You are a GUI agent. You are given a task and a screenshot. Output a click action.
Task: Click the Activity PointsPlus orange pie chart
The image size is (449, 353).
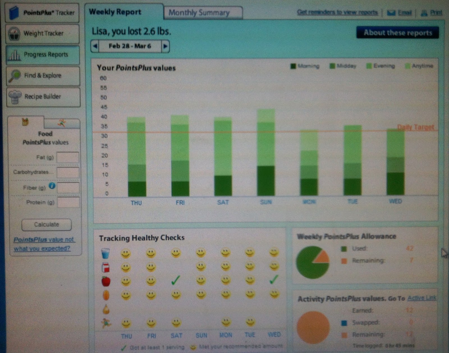[x=313, y=327]
